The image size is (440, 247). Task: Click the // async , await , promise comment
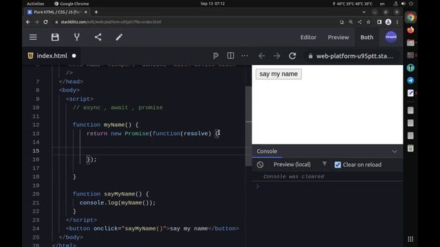(118, 108)
